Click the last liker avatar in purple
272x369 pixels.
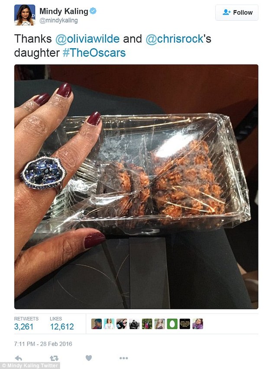[198, 324]
